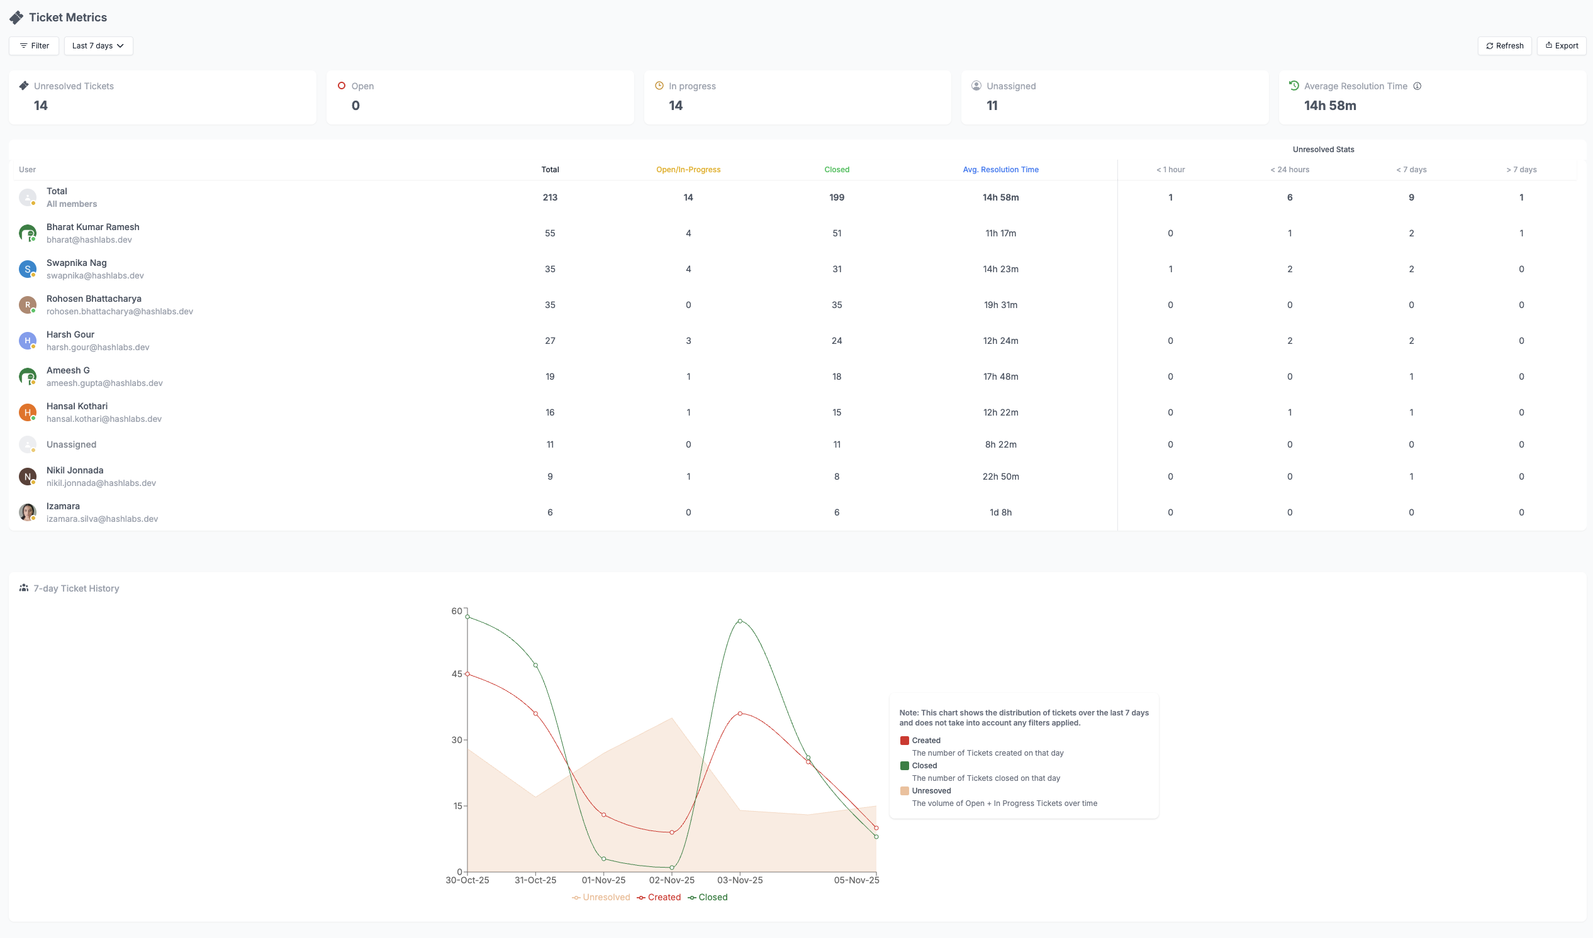Screen dimensions: 1593x938
Task: Open the Filter options
Action: click(34, 45)
